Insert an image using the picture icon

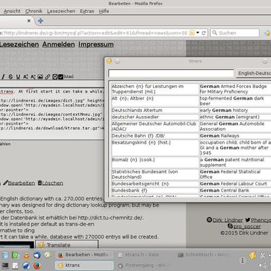(40, 77)
